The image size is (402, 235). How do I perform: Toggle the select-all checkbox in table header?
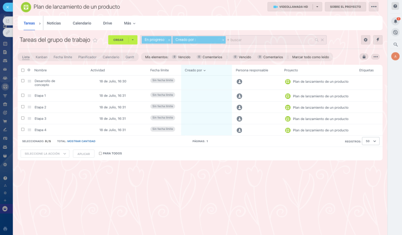click(x=23, y=70)
